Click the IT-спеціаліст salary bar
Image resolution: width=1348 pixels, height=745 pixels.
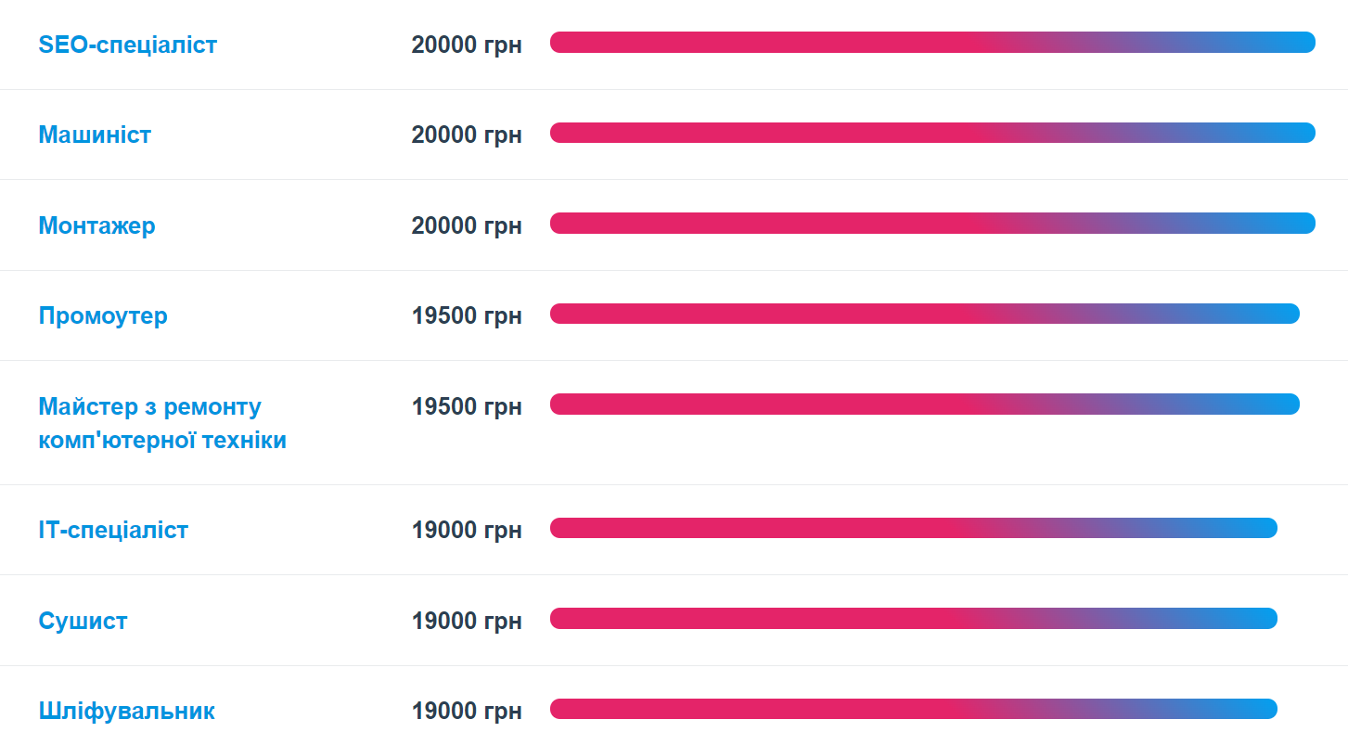point(914,528)
